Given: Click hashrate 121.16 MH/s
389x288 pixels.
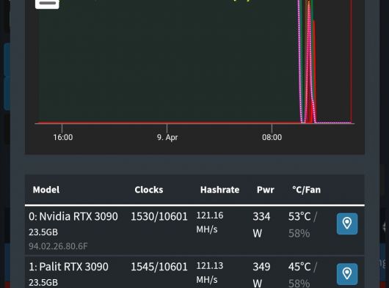Looking at the screenshot, I should click(210, 222).
